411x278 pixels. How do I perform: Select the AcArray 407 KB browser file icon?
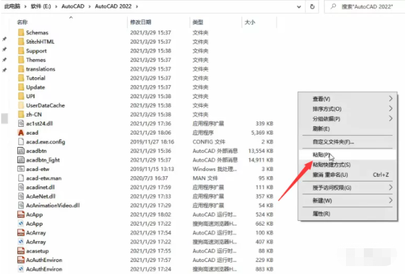[x=21, y=242]
